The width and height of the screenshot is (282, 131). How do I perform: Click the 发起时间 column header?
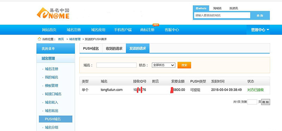pyautogui.click(x=218, y=81)
